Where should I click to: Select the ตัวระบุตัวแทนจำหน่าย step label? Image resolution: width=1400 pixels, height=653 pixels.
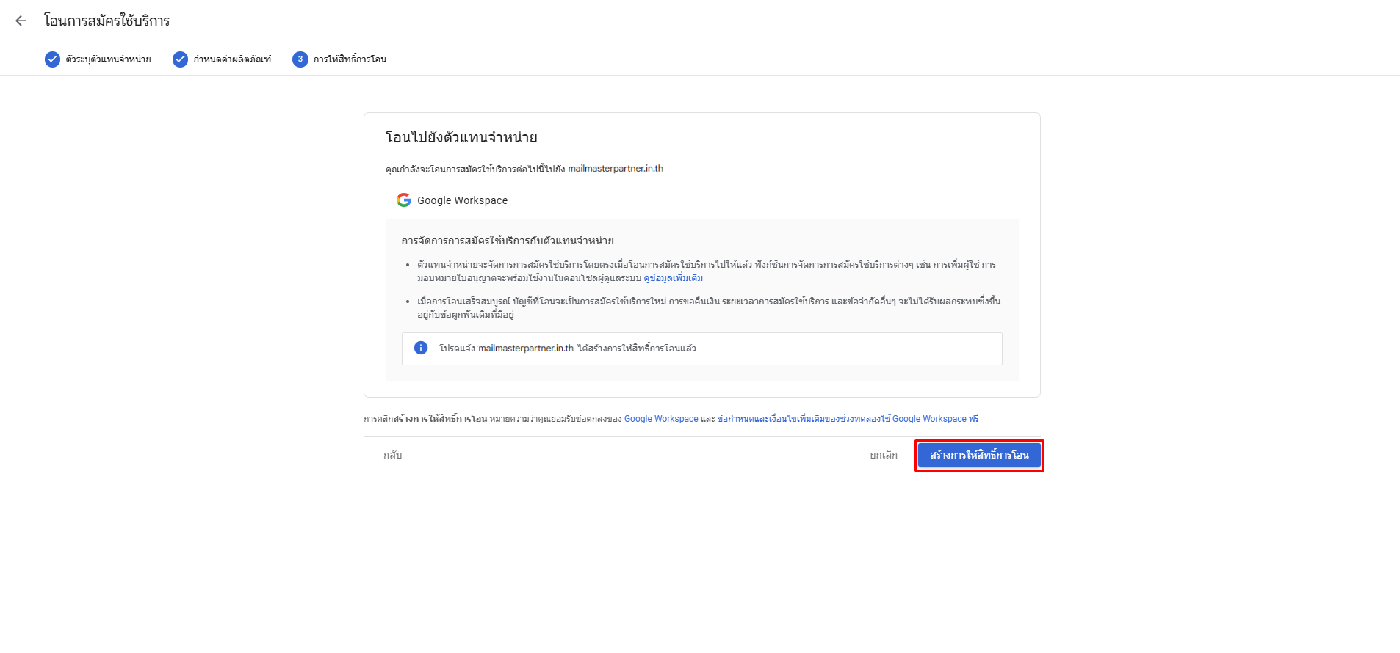tap(108, 59)
